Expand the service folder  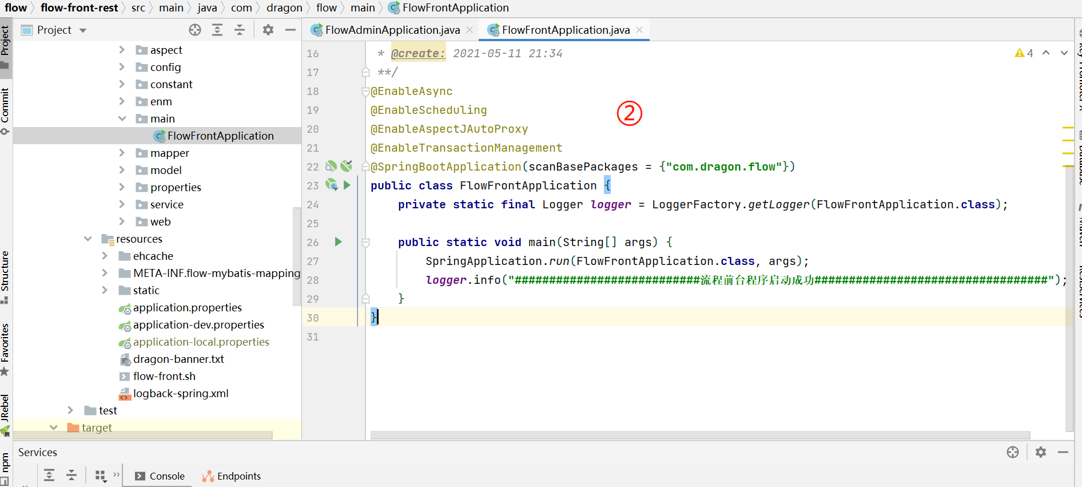[122, 204]
